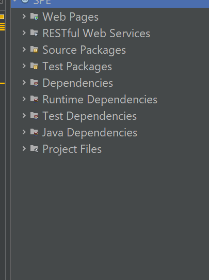Select the highlighted SPE project name
Viewport: 209px width, 280px height.
42,2
